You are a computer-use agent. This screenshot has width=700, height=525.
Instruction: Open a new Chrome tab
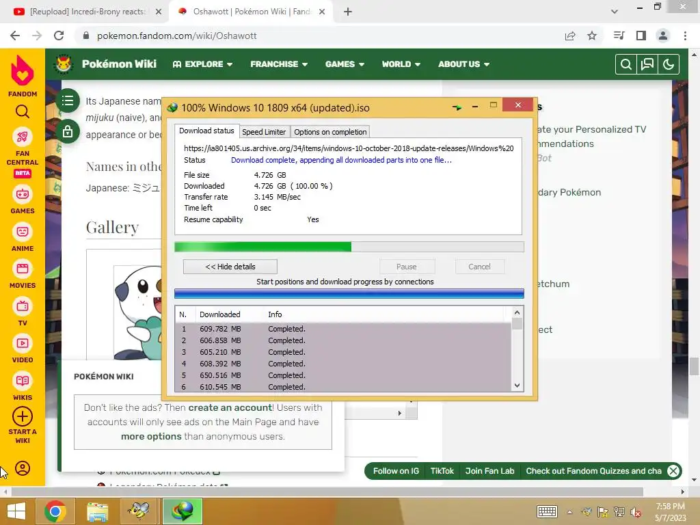(x=348, y=12)
